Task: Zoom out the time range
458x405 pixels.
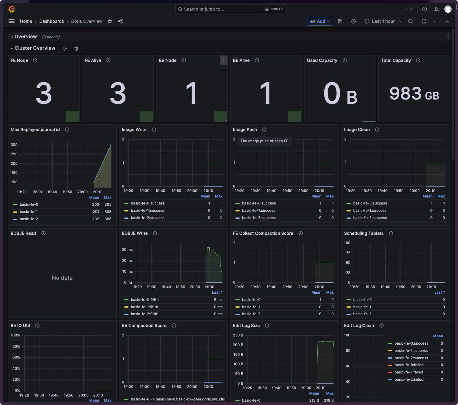Action: [410, 21]
